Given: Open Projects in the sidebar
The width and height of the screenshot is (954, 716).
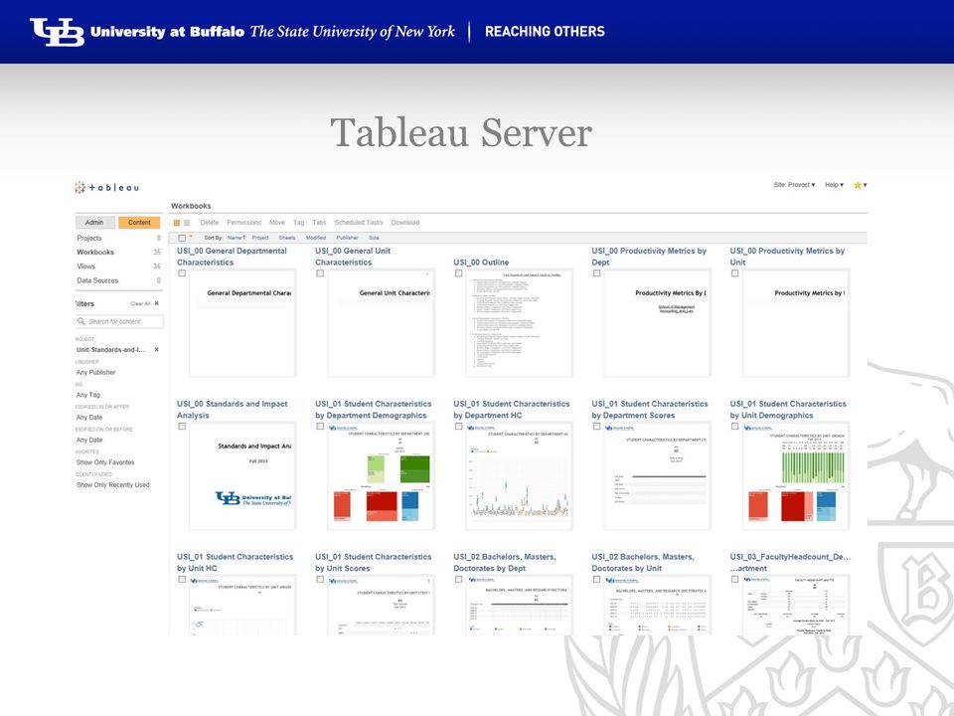Looking at the screenshot, I should (x=89, y=238).
